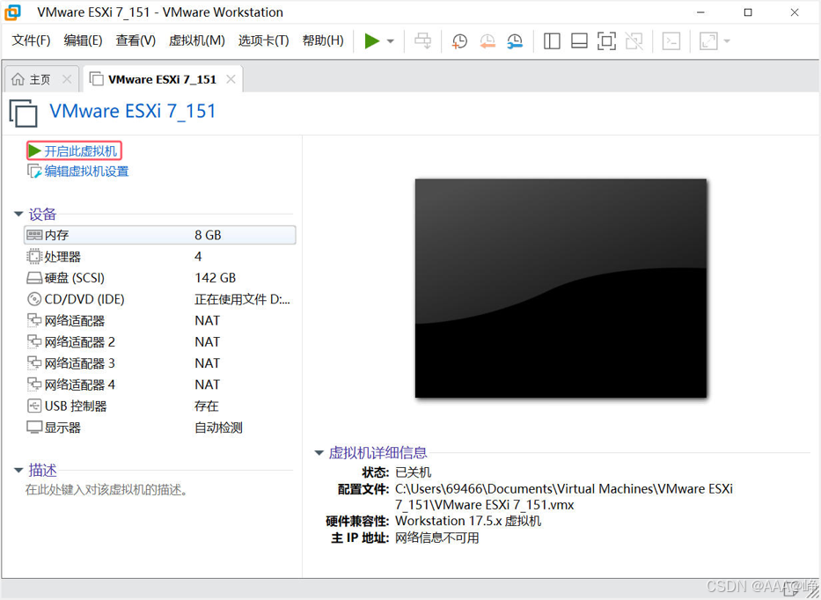The height and width of the screenshot is (600, 821).
Task: Click the memory chip icon
Action: (34, 235)
